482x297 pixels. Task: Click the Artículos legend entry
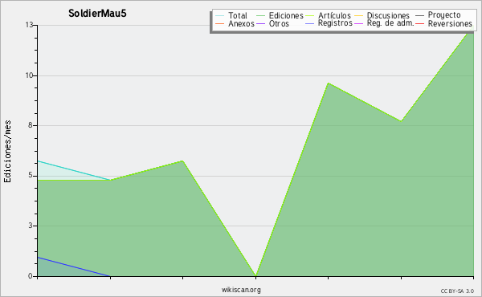pyautogui.click(x=328, y=15)
